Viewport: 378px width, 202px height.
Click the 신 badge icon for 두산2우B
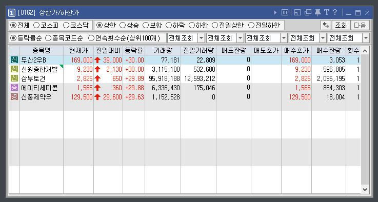point(14,60)
